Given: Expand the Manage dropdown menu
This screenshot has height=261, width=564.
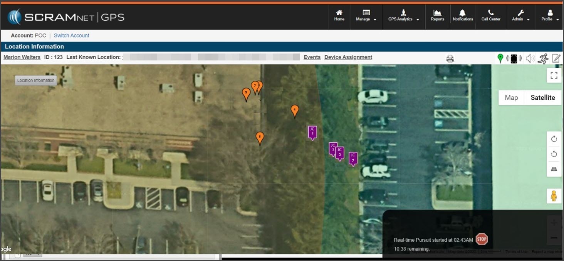Looking at the screenshot, I should tap(366, 16).
